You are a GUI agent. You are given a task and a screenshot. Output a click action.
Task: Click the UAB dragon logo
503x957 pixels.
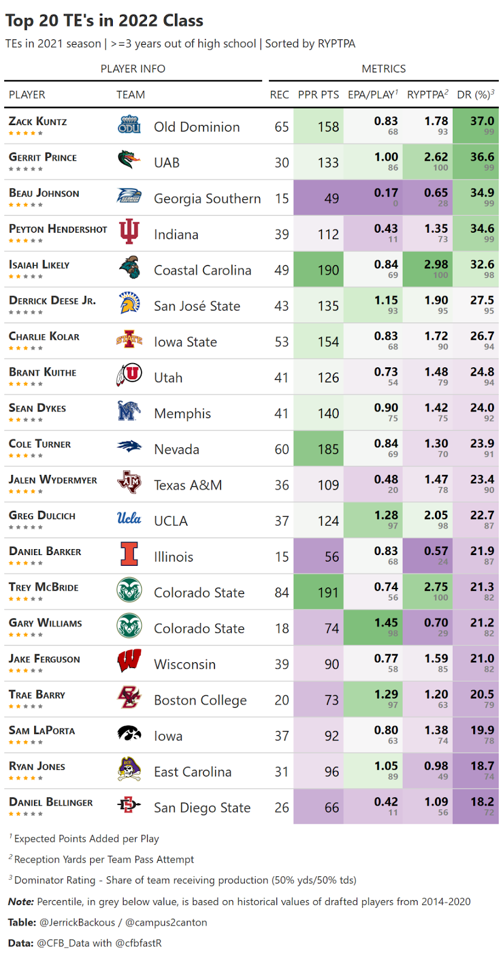click(x=129, y=161)
